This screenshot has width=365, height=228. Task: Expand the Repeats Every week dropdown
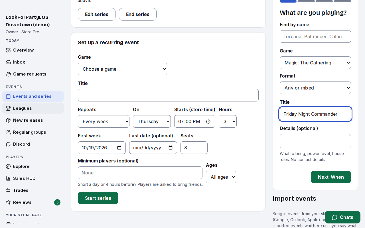click(x=104, y=121)
